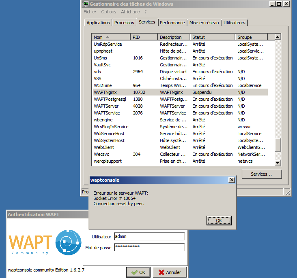
Task: Switch to the Performance tab
Action: [172, 23]
